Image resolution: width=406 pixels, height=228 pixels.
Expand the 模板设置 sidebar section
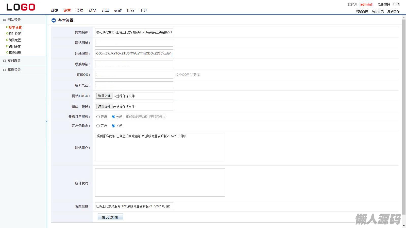tap(5, 70)
